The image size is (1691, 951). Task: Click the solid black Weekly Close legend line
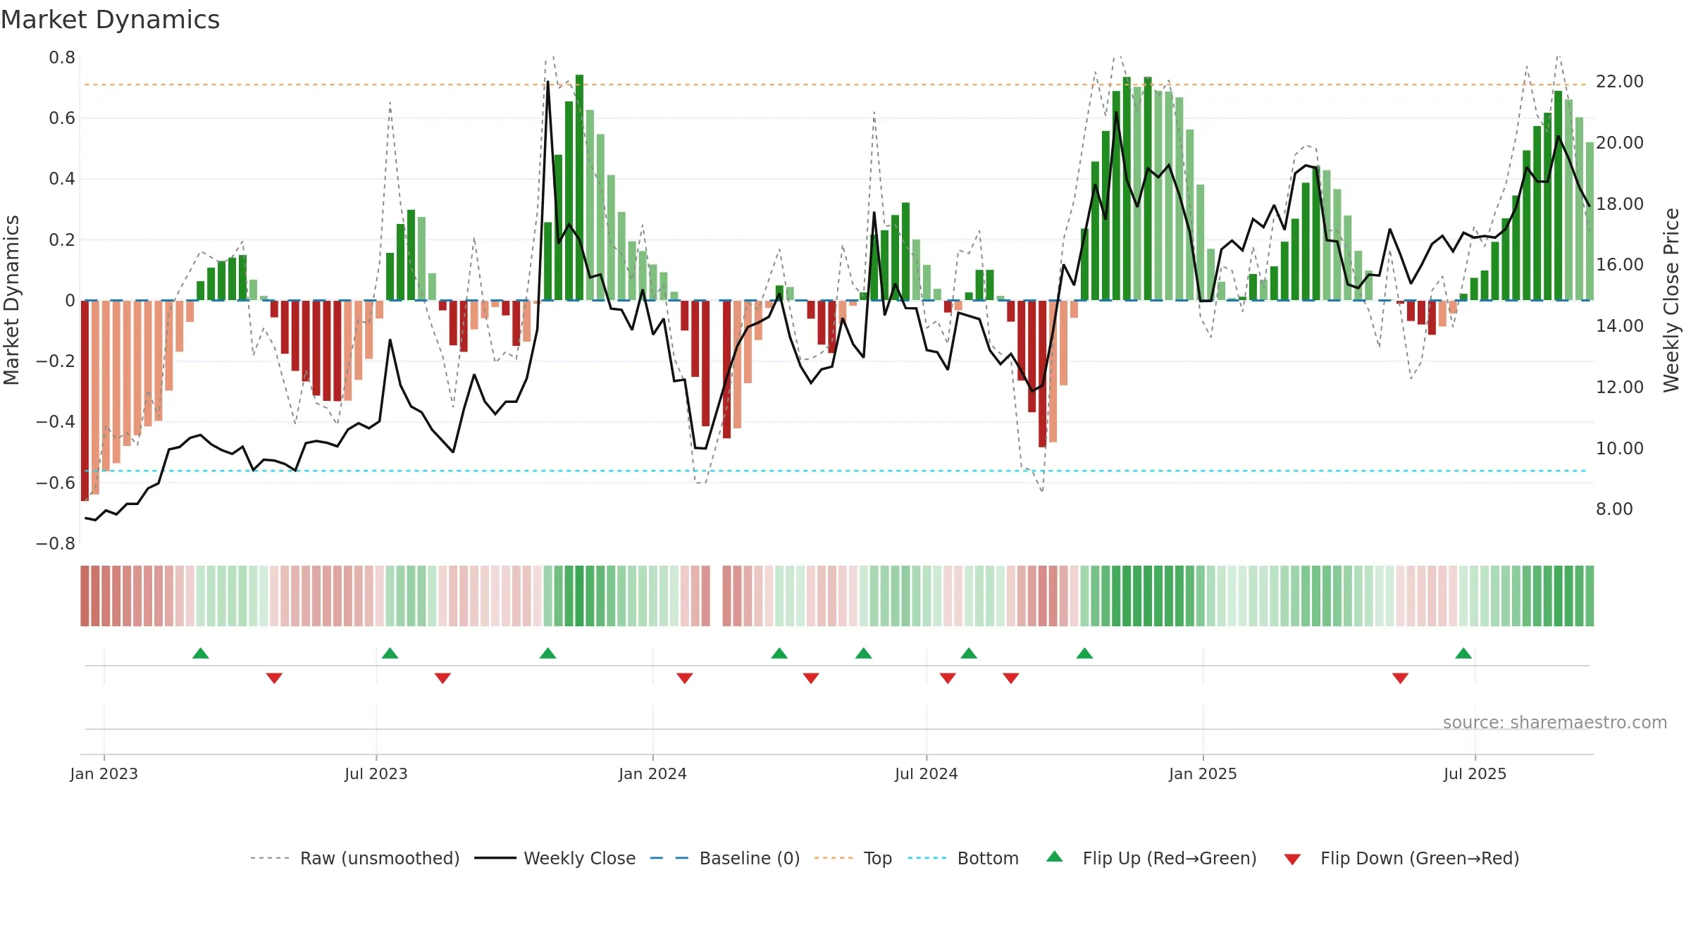click(x=495, y=858)
